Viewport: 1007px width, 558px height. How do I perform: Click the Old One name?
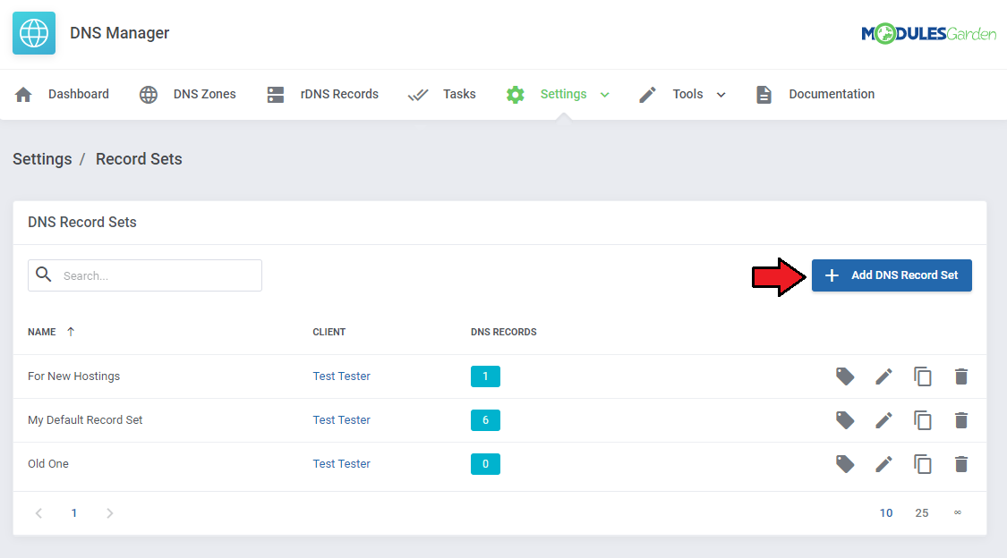[48, 464]
